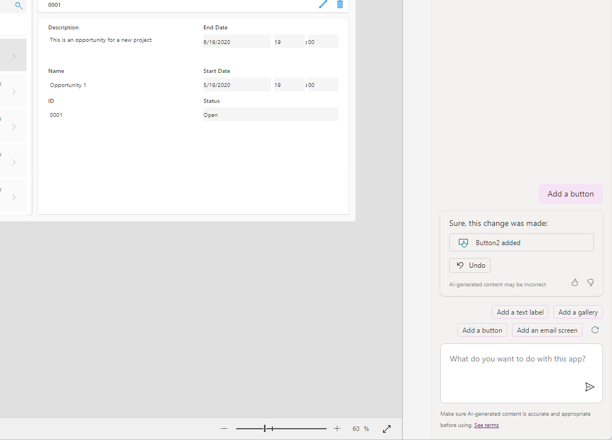The image size is (612, 440).
Task: Select the Add a gallery suggestion
Action: coord(578,311)
